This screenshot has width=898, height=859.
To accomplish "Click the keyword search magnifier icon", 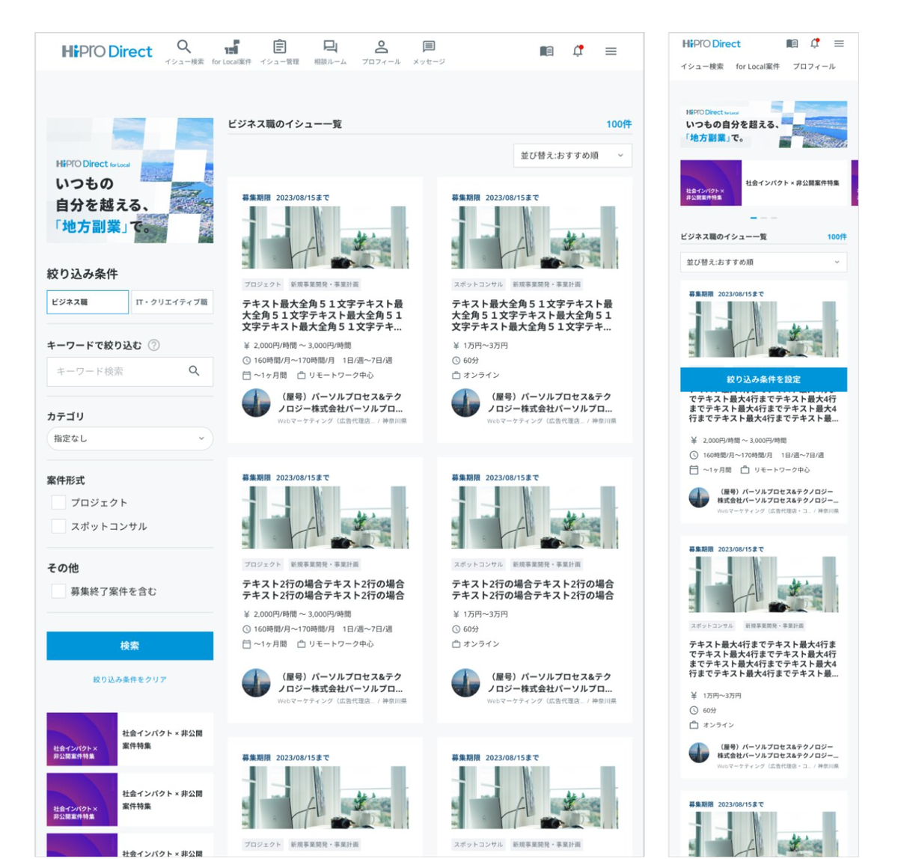I will [x=194, y=371].
